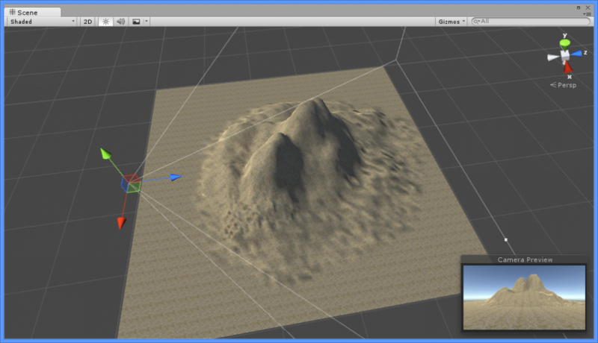The width and height of the screenshot is (598, 343).
Task: Toggle scene audio speaker icon
Action: coord(121,22)
